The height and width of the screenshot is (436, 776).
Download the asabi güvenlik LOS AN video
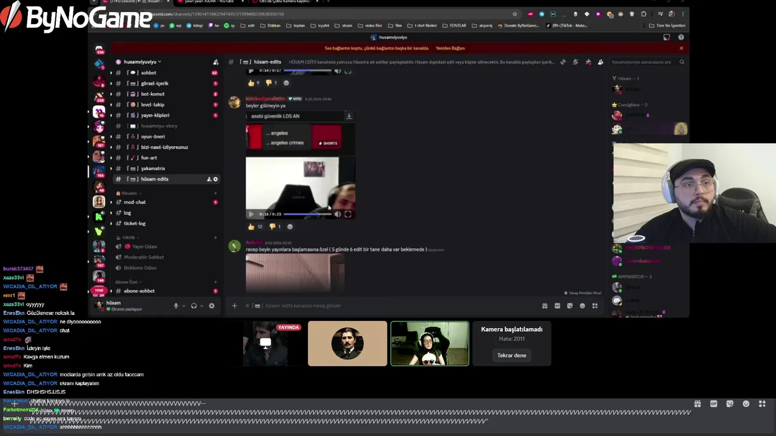click(x=349, y=116)
